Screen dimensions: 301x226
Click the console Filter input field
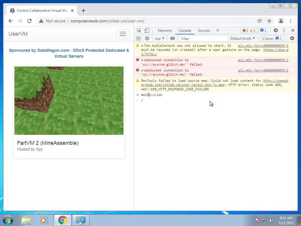pyautogui.click(x=204, y=39)
